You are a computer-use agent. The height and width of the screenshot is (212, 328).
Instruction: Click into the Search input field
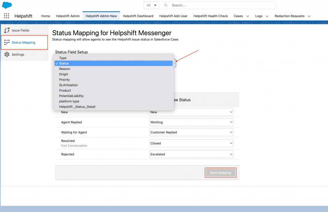pos(221,5)
